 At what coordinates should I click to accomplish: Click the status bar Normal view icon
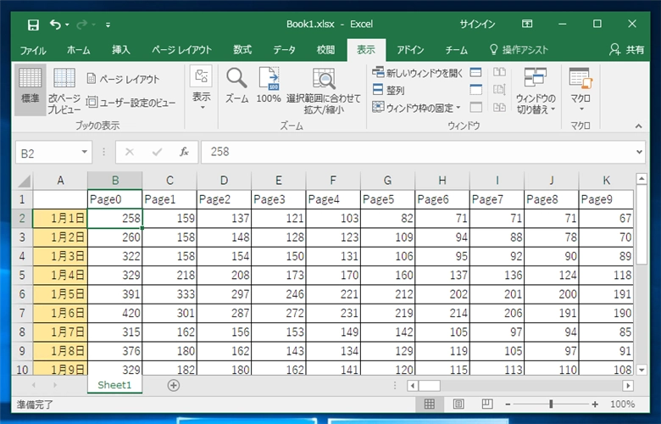click(x=429, y=404)
